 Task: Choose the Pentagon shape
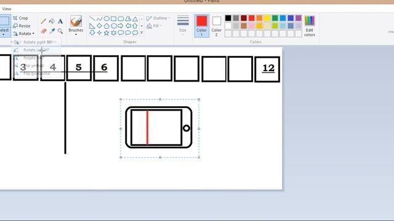107,26
